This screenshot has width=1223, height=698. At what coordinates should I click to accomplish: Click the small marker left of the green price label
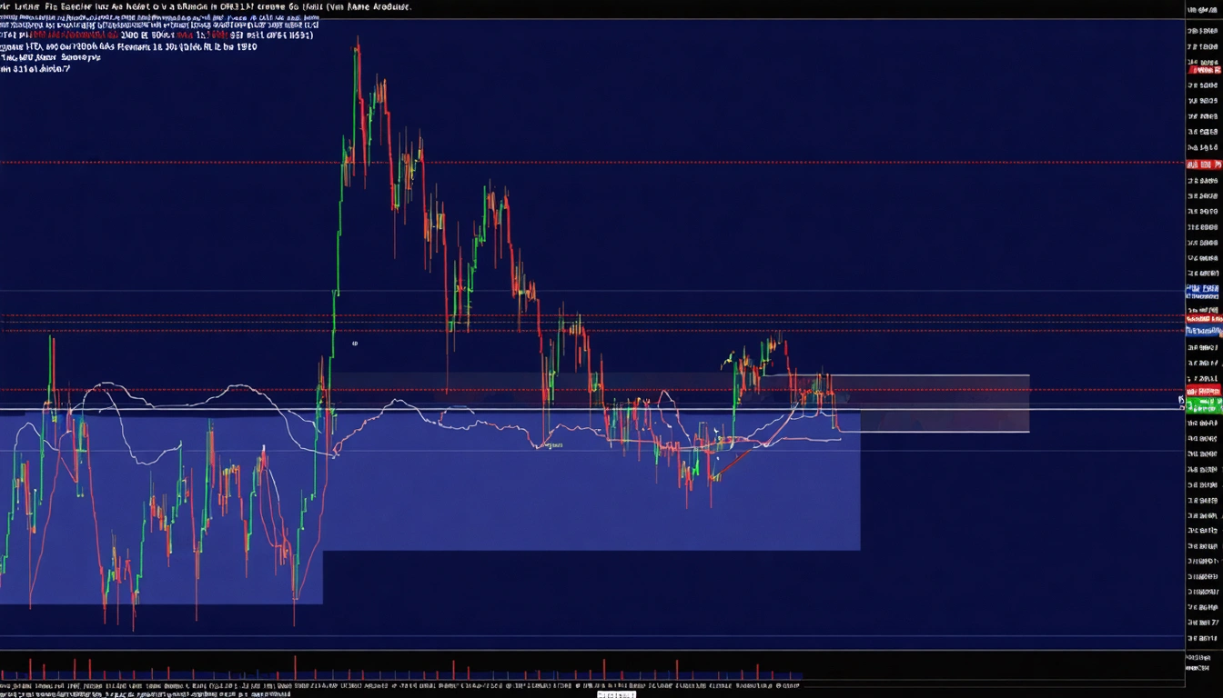click(x=1181, y=399)
